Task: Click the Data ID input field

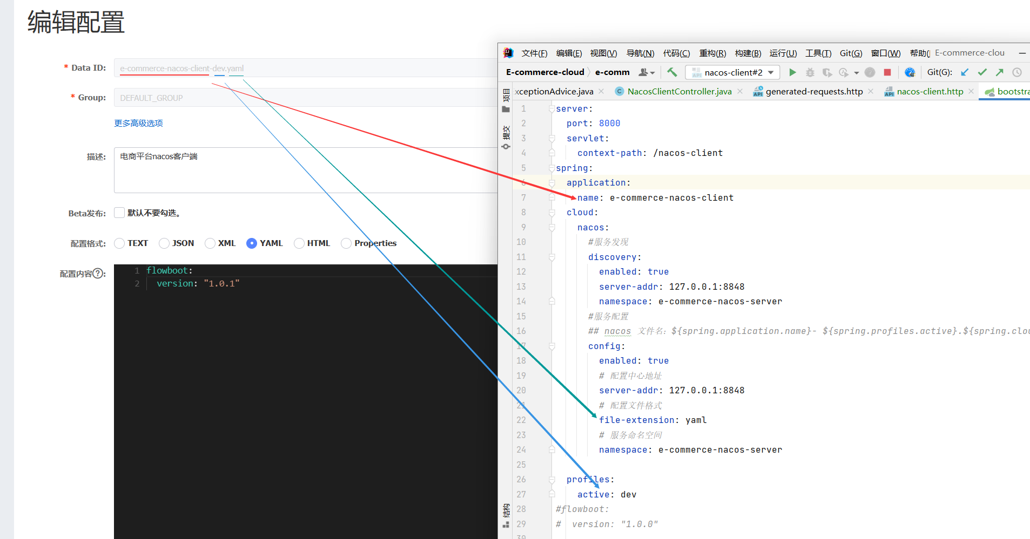Action: click(306, 68)
